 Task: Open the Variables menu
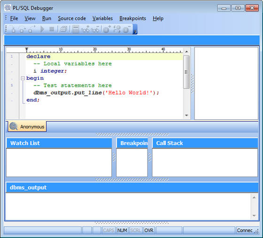tap(102, 18)
